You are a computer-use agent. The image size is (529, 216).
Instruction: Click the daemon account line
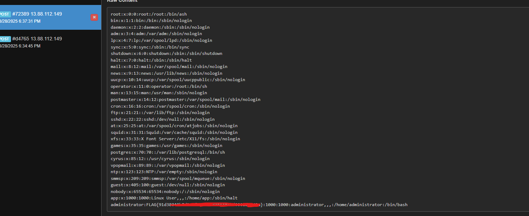(160, 27)
